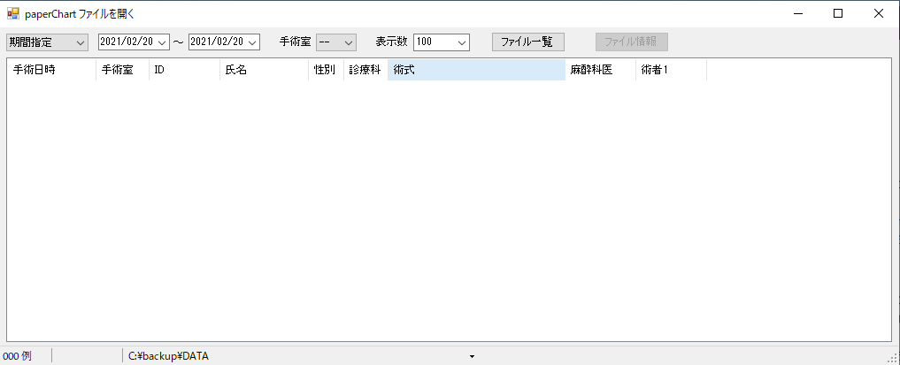Click the resize grip at window corner
900x365 pixels.
tap(892, 358)
